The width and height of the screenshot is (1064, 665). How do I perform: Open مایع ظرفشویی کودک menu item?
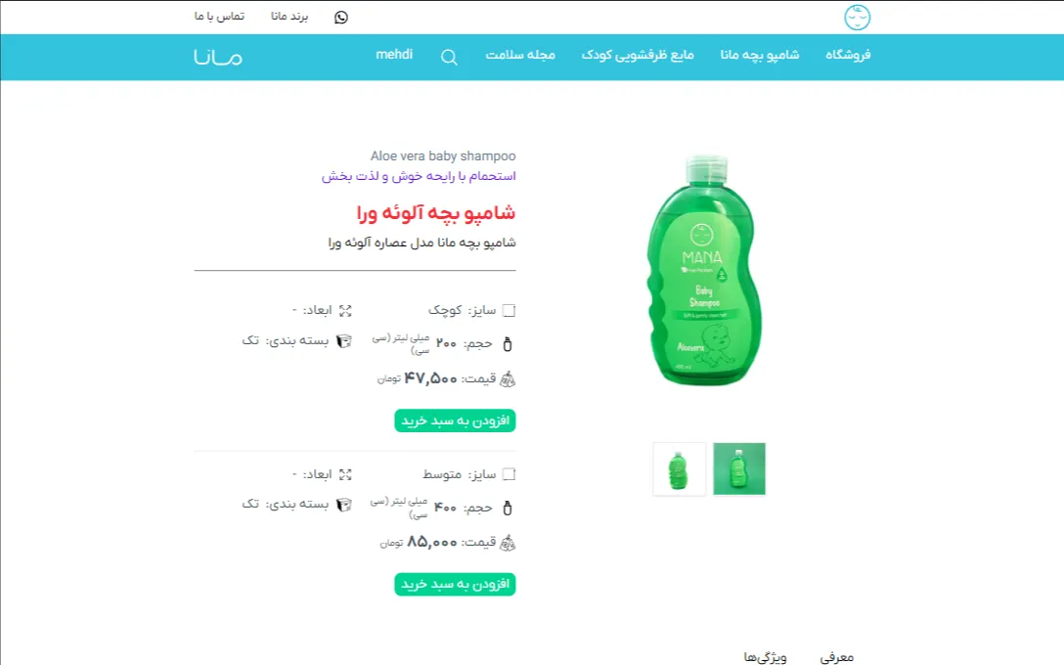coord(638,55)
